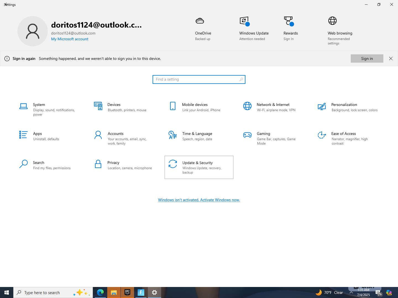Viewport: 398px width, 298px height.
Task: Click the Personalization label
Action: [x=344, y=105]
